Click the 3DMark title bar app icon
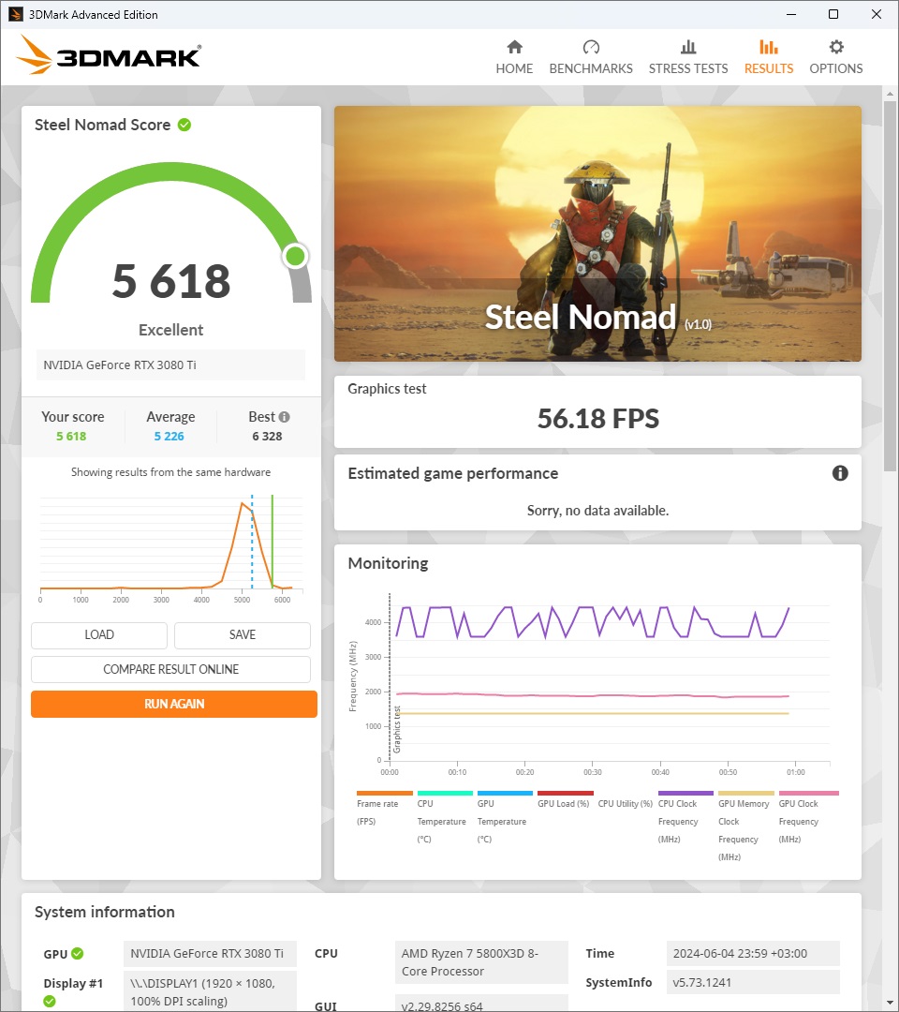Image resolution: width=899 pixels, height=1012 pixels. point(16,14)
